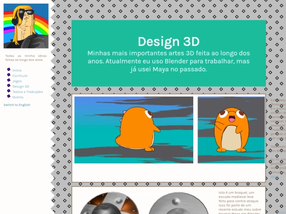
Task: Click the purple bullet beside Design 3D
Action: click(8, 86)
